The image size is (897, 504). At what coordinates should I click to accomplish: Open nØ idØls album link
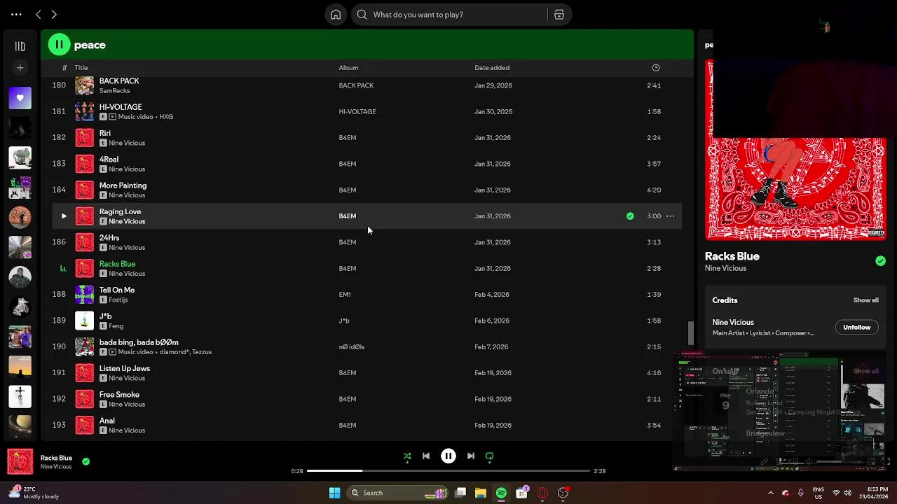pos(352,346)
